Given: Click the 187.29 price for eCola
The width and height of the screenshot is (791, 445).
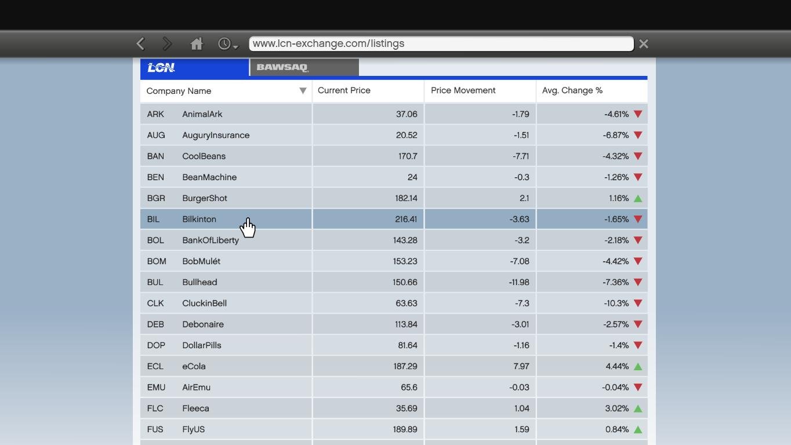Looking at the screenshot, I should click(x=405, y=366).
